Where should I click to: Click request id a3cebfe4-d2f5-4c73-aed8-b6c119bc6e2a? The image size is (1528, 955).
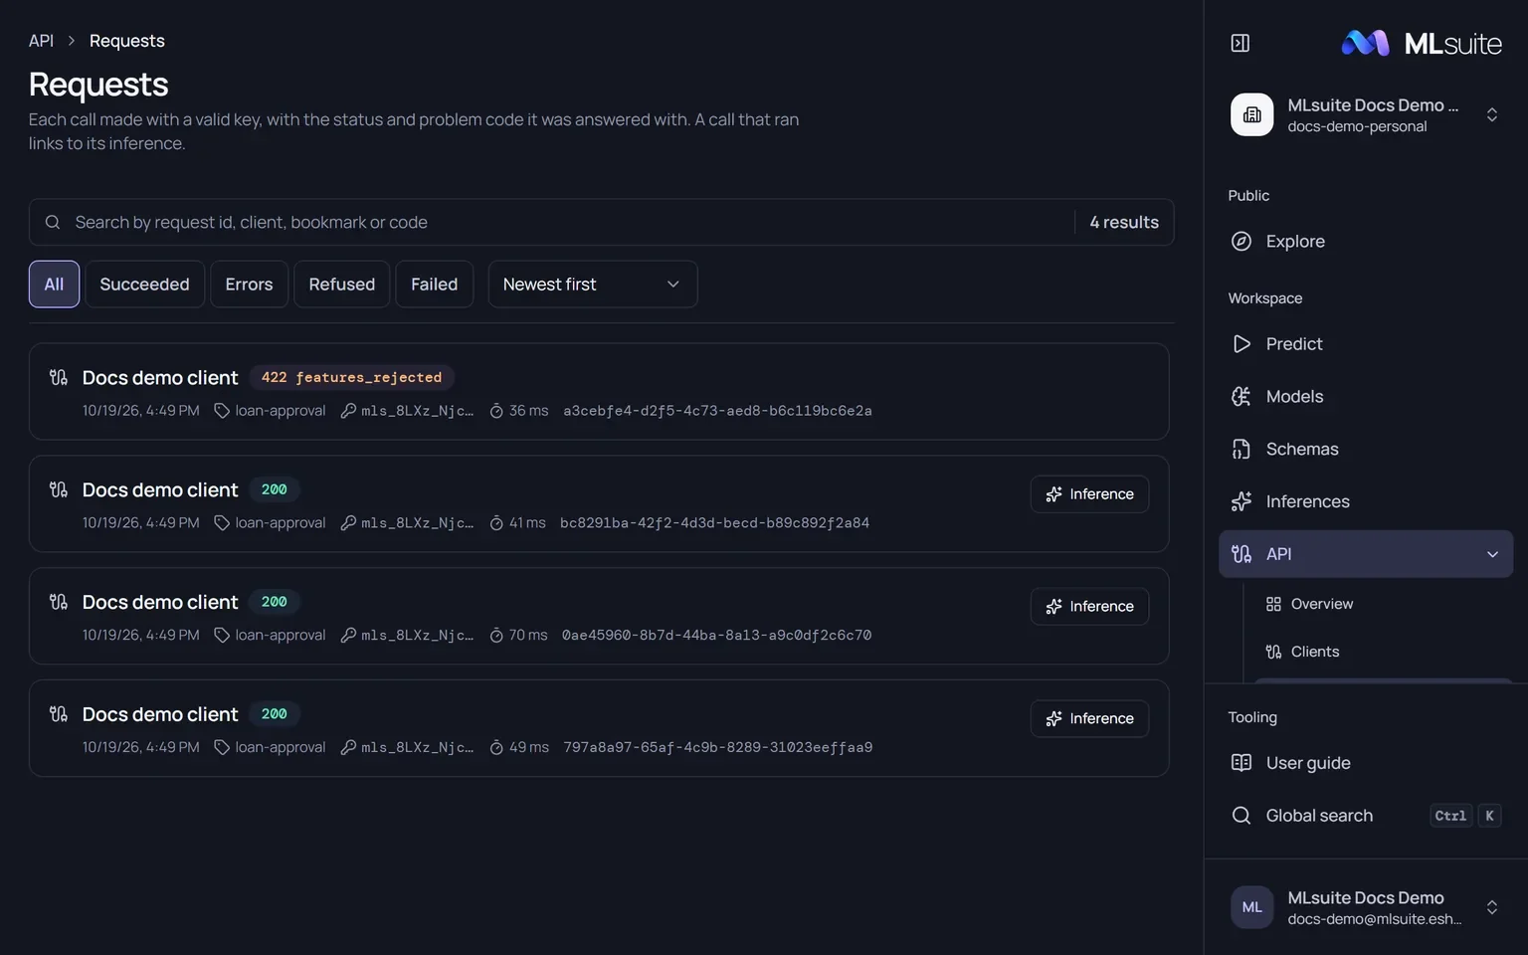(717, 411)
